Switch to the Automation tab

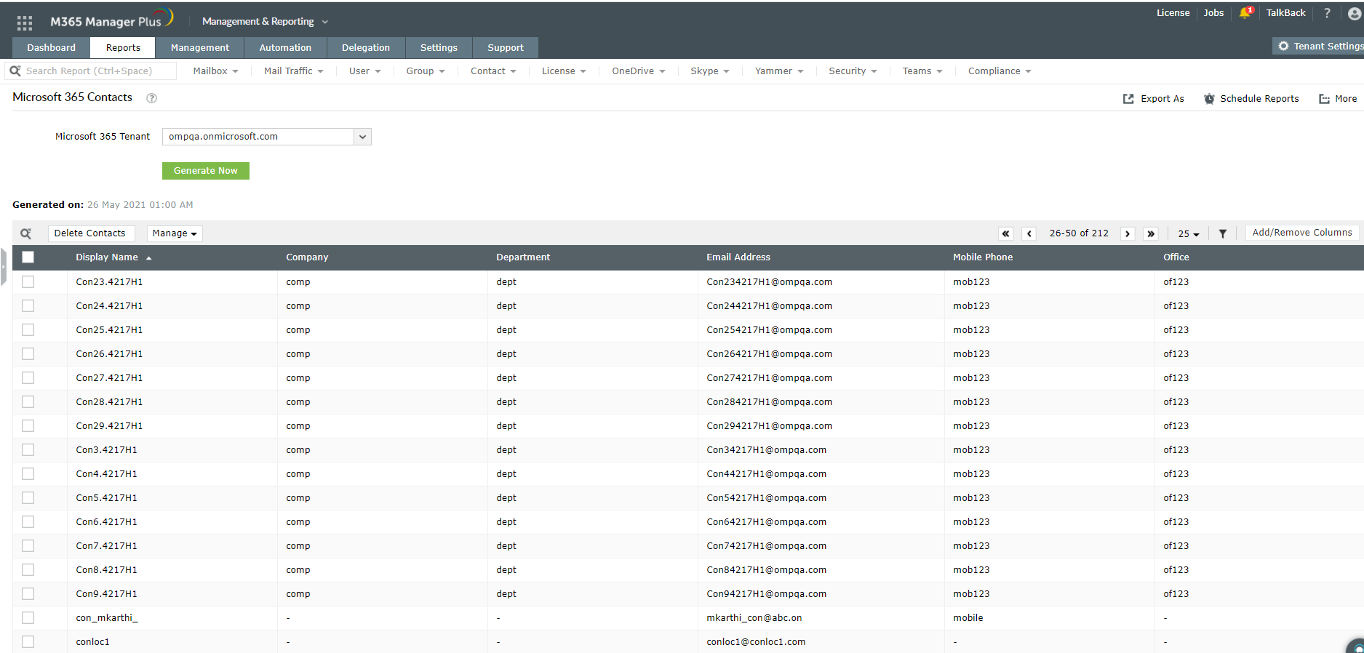point(285,48)
